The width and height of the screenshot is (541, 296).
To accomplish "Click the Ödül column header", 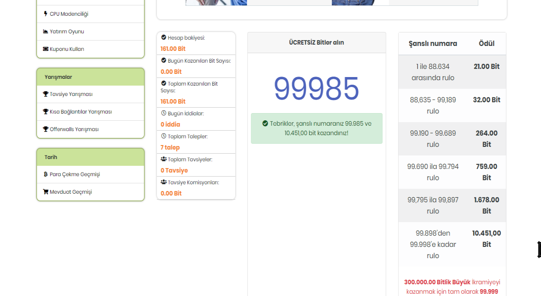I will [x=486, y=44].
